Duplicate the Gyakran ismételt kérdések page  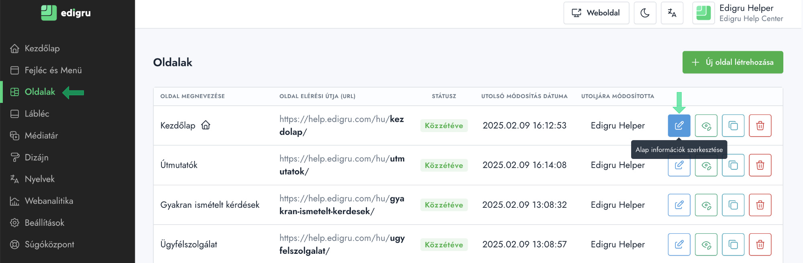733,205
